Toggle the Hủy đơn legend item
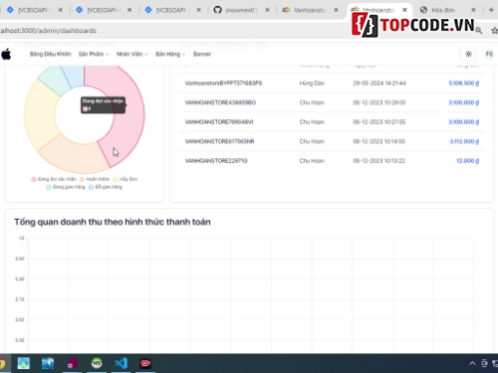 click(125, 179)
